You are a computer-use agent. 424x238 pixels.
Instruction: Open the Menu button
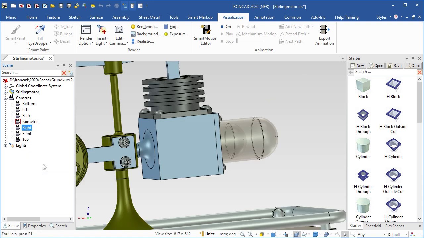11,17
